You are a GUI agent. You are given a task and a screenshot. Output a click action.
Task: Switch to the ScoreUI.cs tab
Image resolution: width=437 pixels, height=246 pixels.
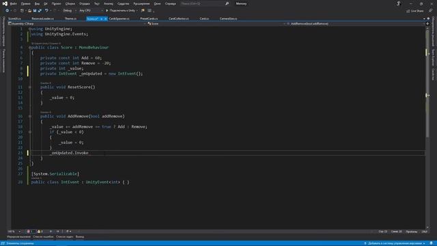point(14,18)
